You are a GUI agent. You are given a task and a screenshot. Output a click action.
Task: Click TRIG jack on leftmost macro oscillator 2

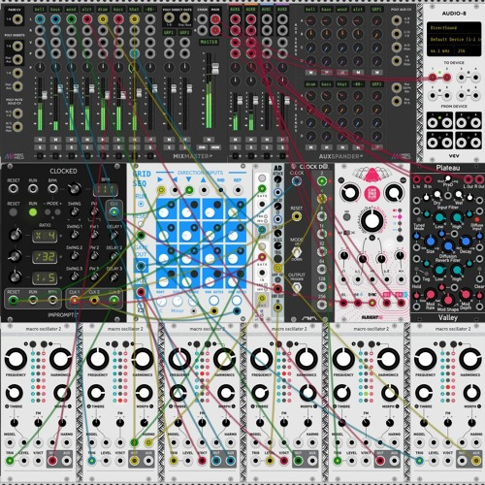10,461
